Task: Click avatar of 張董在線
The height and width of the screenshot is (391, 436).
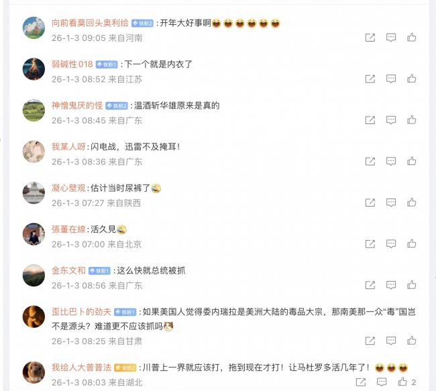Action: click(34, 234)
